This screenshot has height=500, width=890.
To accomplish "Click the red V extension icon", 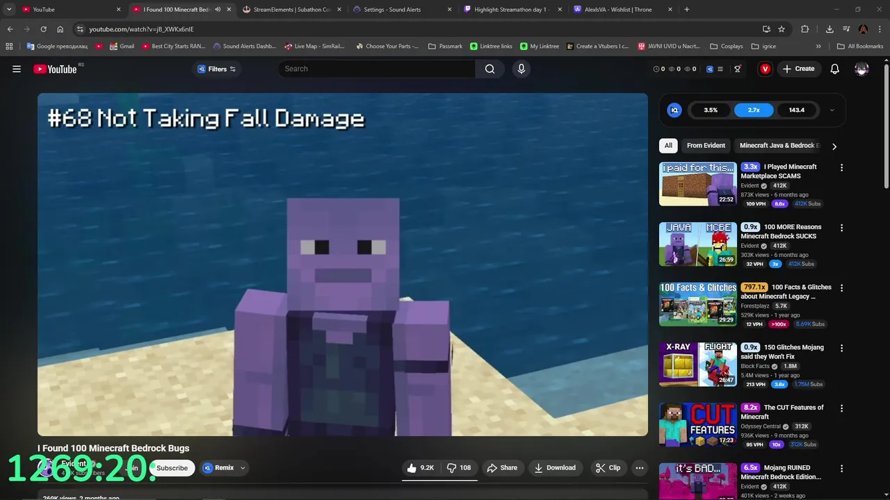I will 765,69.
